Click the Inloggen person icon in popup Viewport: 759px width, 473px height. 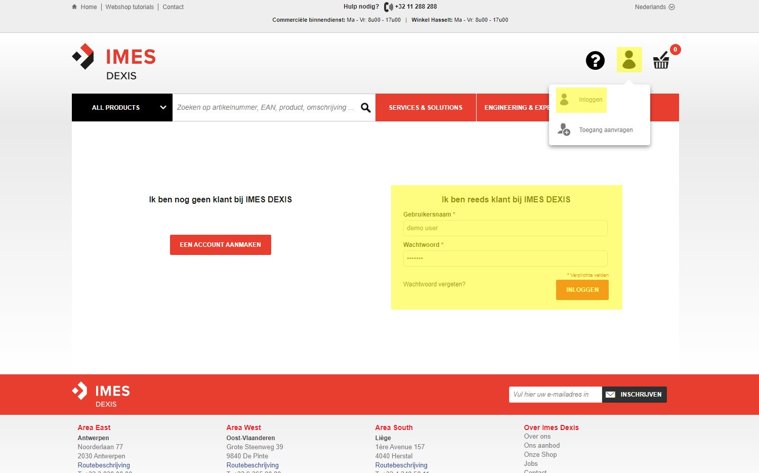point(564,99)
